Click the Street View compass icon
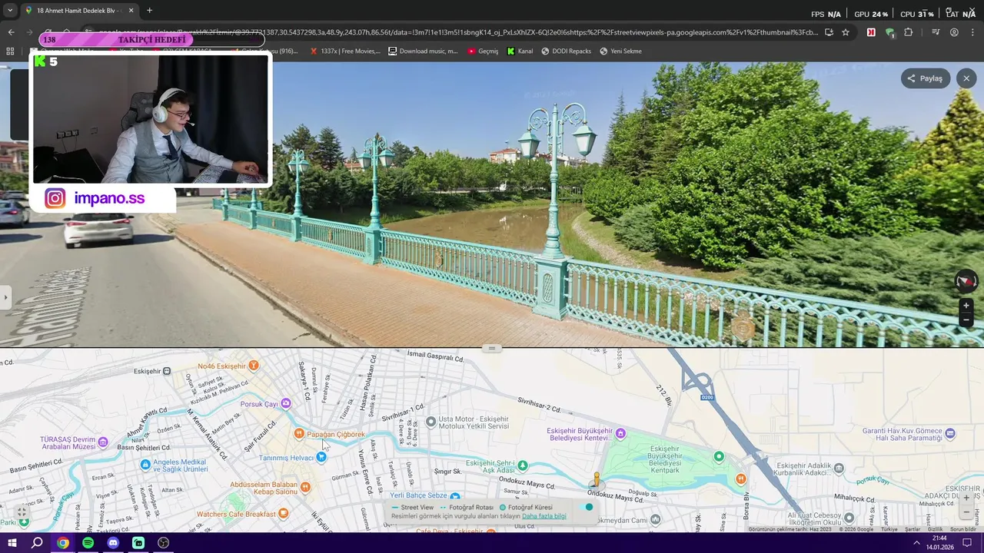Screen dimensions: 984x553 coord(966,281)
